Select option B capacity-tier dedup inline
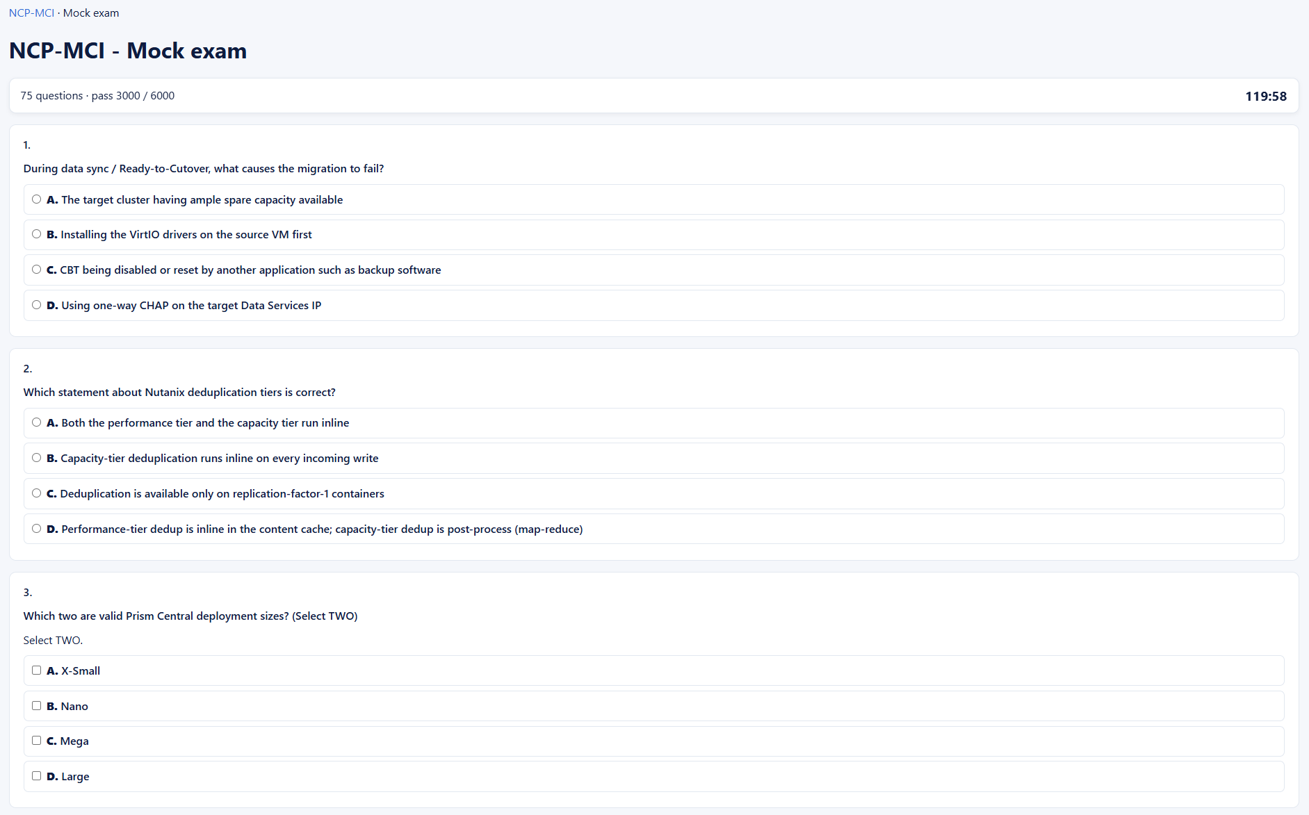Viewport: 1309px width, 815px height. (x=37, y=458)
